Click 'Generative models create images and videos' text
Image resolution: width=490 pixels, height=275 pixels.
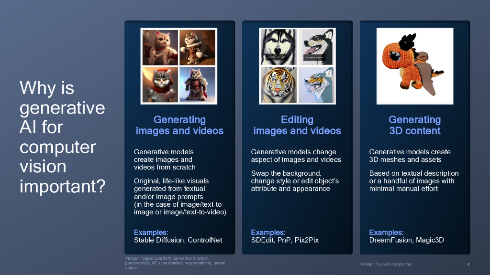165,159
